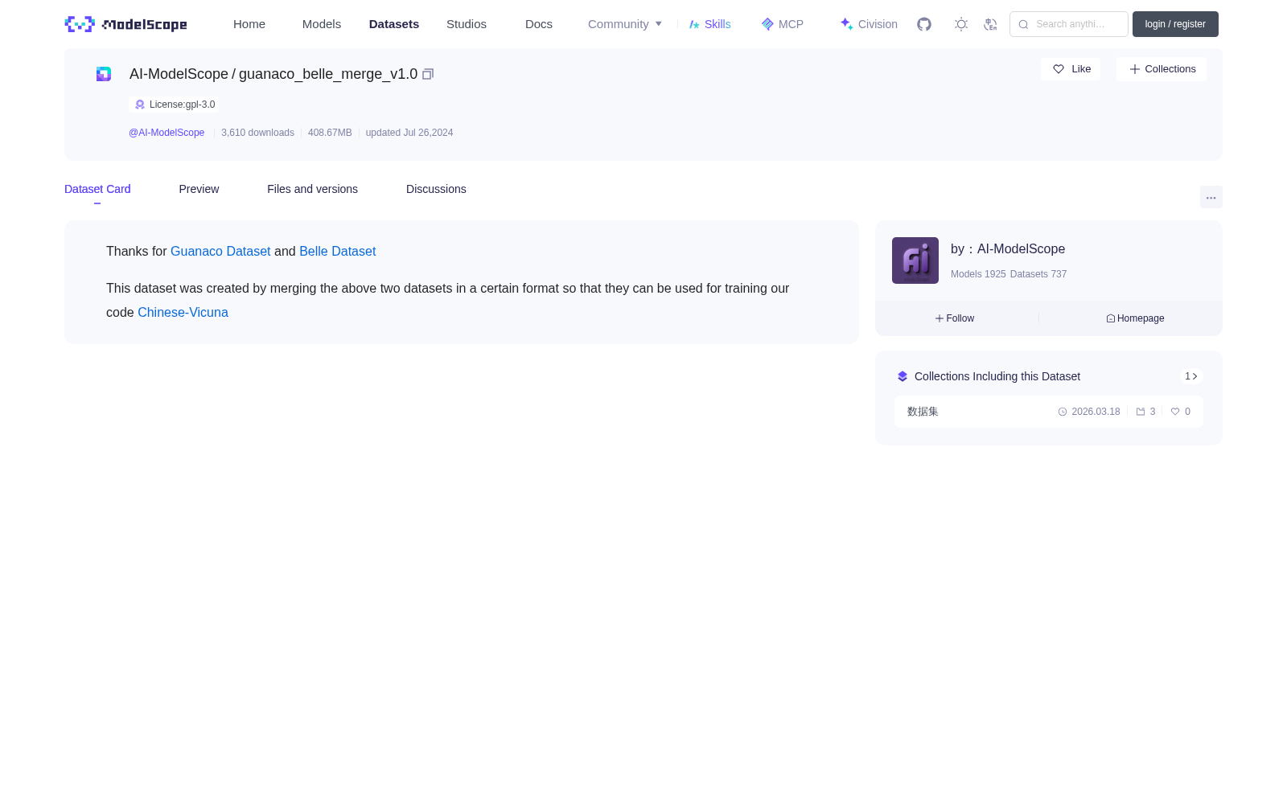The width and height of the screenshot is (1287, 804).
Task: Click the '3,610 downloads' text
Action: 257,133
